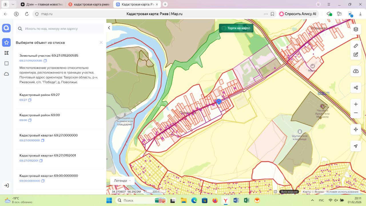
Task: Close the object selection list
Action: pyautogui.click(x=101, y=43)
